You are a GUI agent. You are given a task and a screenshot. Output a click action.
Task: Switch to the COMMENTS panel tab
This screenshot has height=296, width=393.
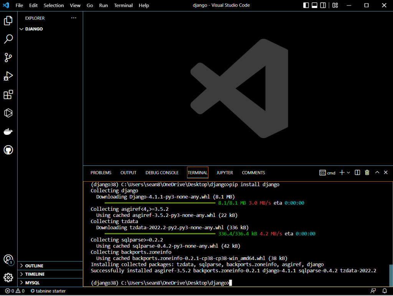coord(253,173)
